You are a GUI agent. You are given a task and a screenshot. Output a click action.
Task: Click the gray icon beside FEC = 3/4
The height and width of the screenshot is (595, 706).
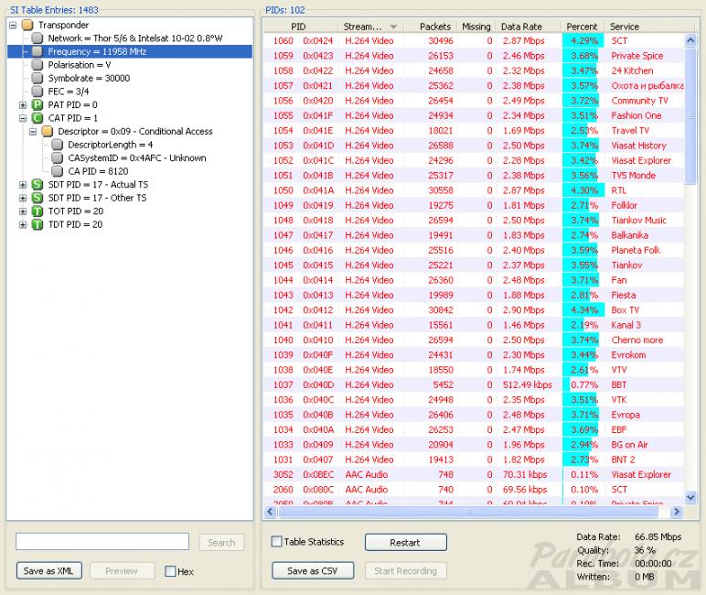[x=37, y=92]
